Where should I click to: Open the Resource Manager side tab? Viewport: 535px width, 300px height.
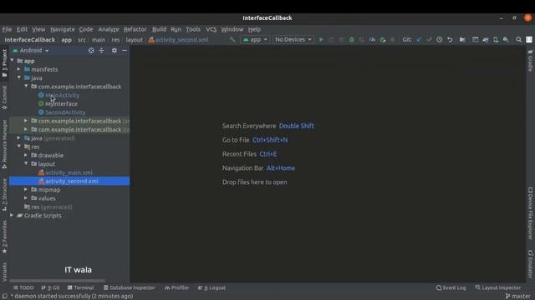tap(4, 144)
